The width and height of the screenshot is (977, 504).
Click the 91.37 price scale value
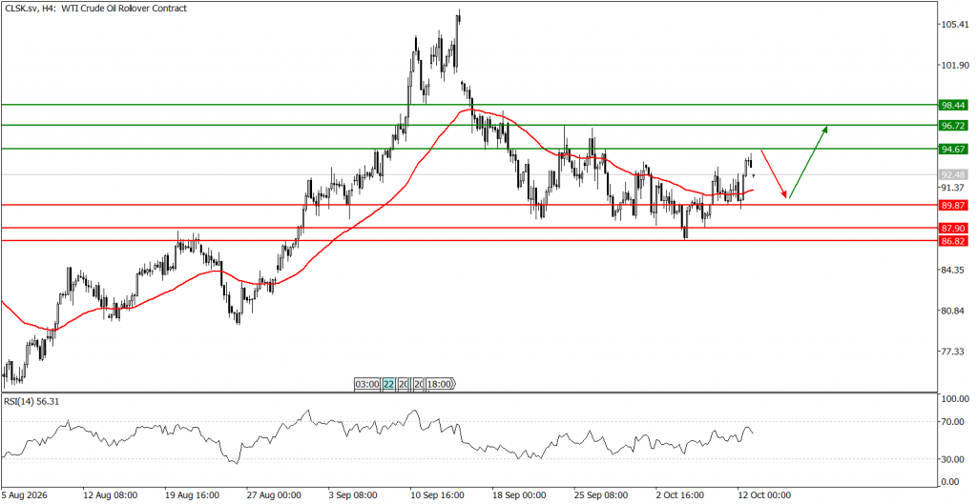[x=954, y=188]
